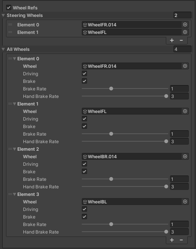Add element to All Wheels list
The height and width of the screenshot is (249, 196).
pyautogui.click(x=172, y=240)
